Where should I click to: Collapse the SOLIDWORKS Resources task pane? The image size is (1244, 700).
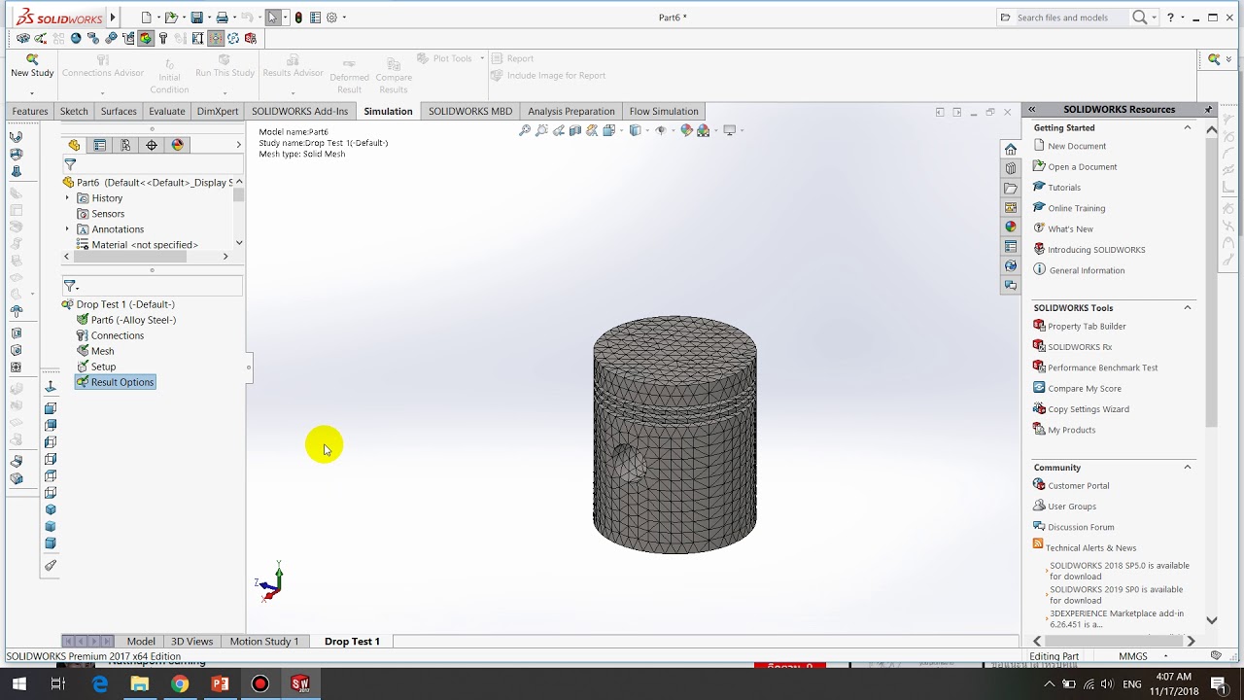click(1031, 109)
